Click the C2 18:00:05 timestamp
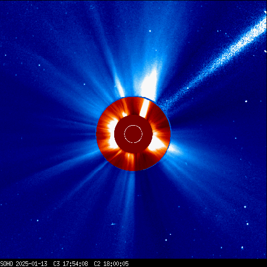 [x=111, y=264]
